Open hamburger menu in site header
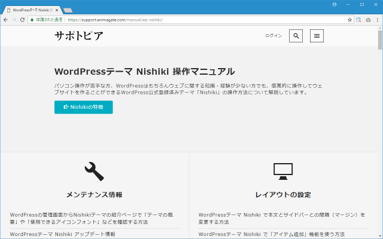 [x=317, y=36]
